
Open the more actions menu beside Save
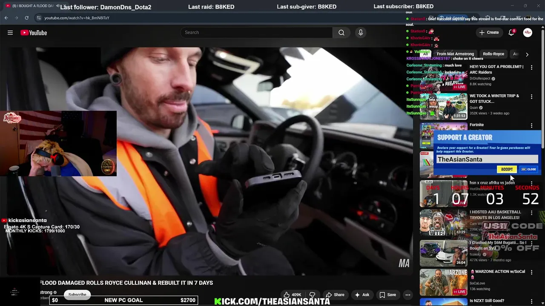[407, 295]
